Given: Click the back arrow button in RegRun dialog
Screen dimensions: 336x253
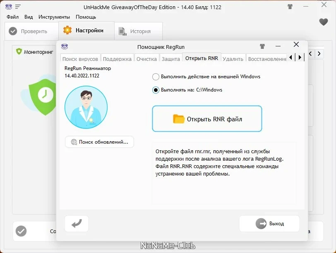Looking at the screenshot, I should 77,224.
